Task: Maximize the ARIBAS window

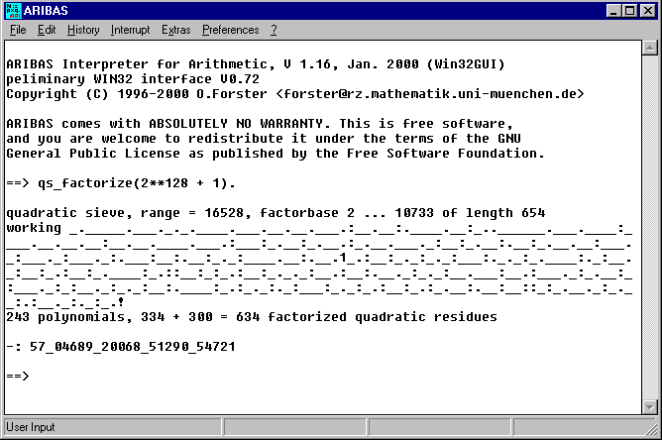Action: click(628, 11)
